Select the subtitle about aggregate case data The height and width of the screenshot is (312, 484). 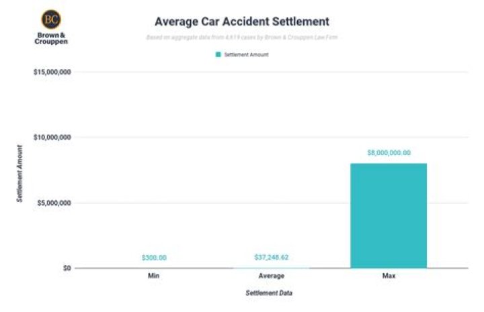click(241, 37)
